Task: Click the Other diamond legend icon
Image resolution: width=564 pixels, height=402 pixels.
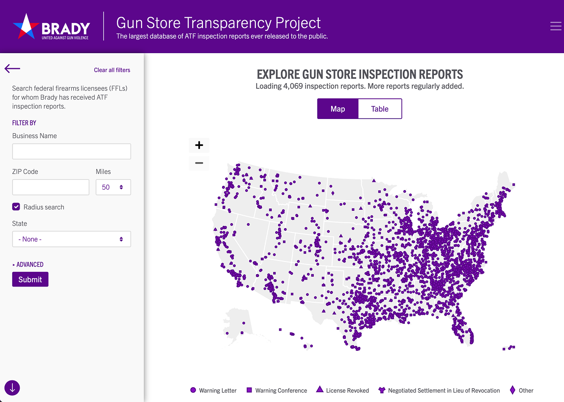Action: tap(512, 390)
